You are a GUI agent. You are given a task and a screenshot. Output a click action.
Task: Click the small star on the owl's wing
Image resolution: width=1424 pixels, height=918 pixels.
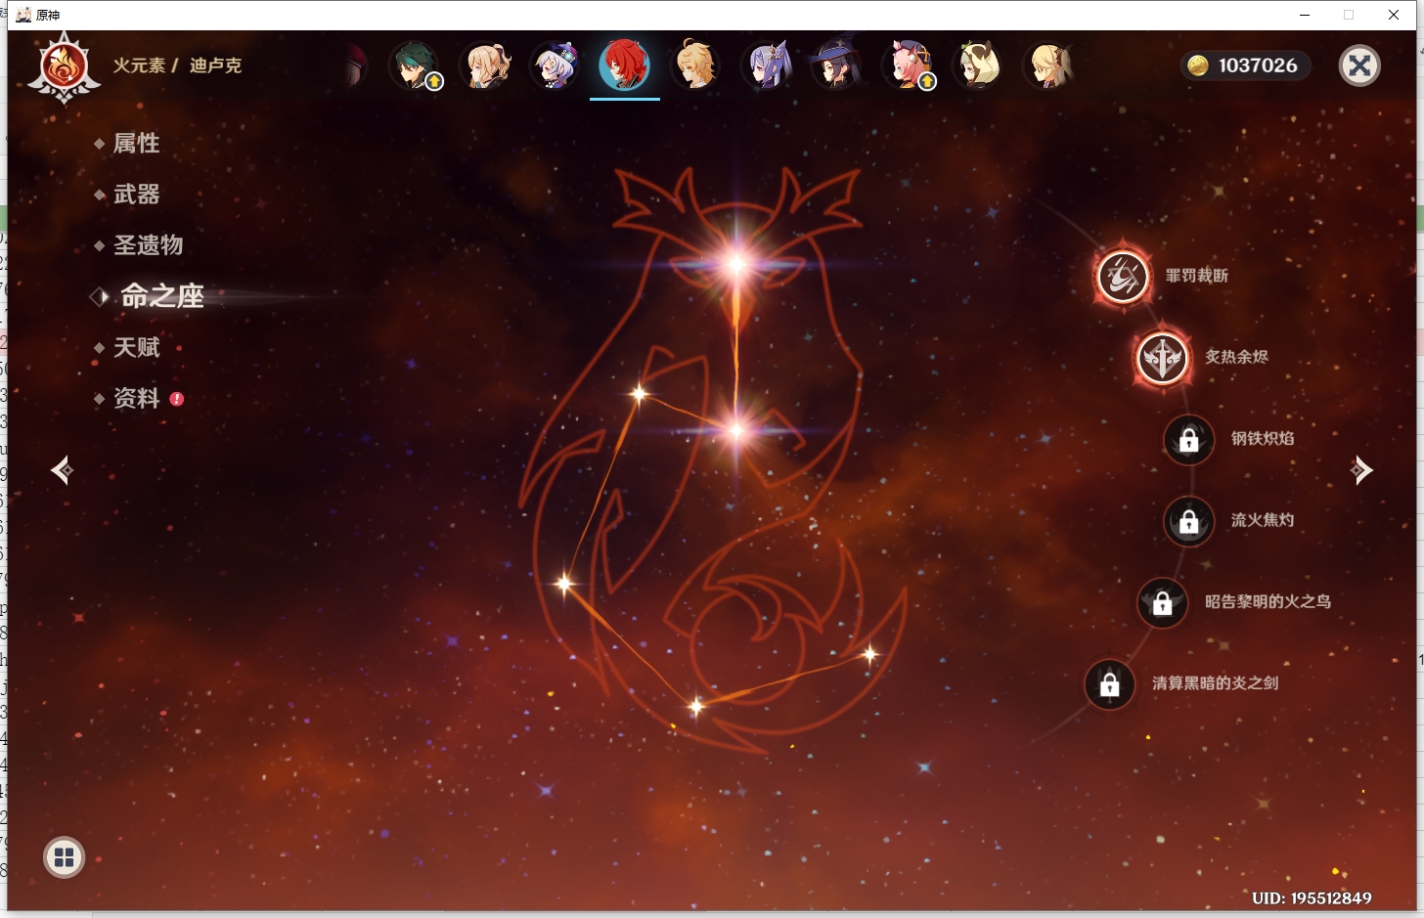coord(639,394)
